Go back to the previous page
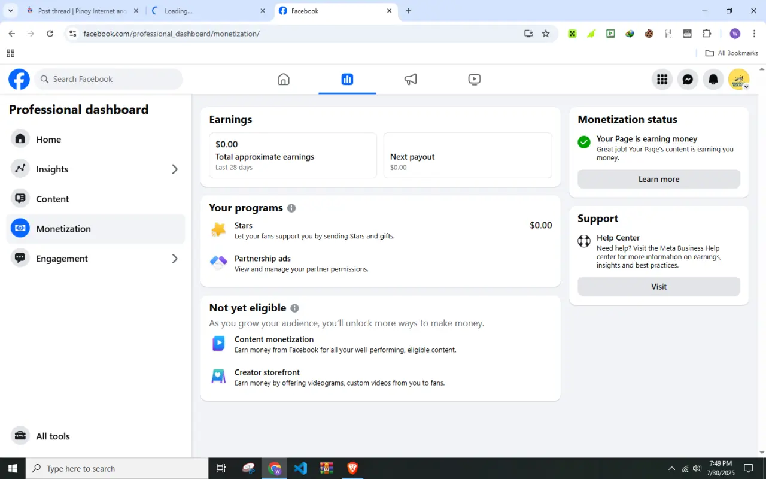766x479 pixels. [x=12, y=34]
